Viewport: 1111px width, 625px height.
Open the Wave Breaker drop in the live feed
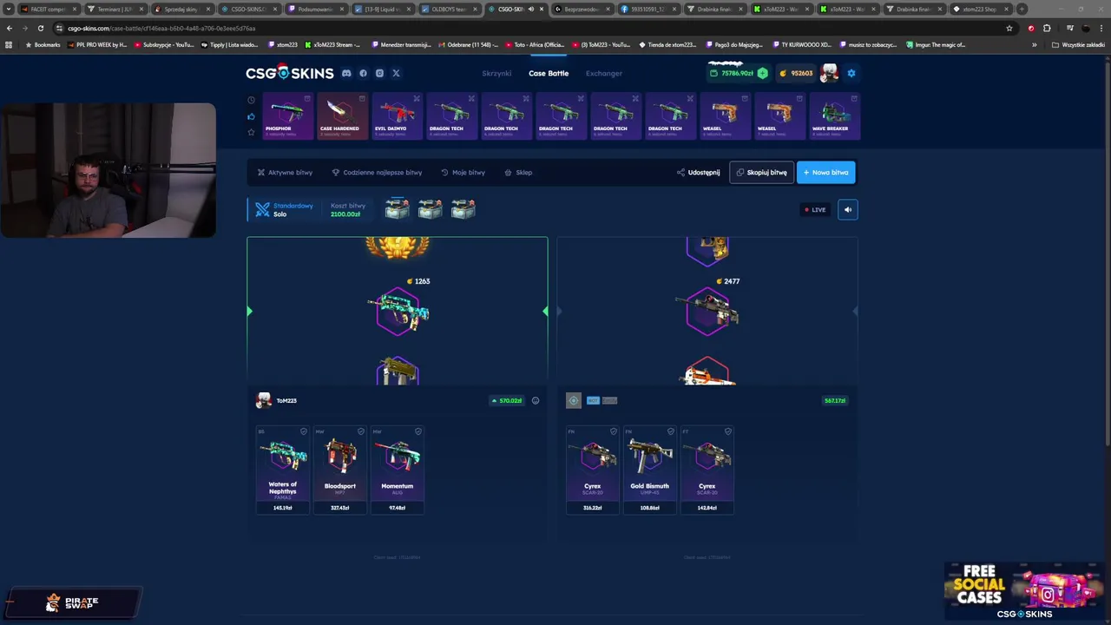click(x=834, y=115)
